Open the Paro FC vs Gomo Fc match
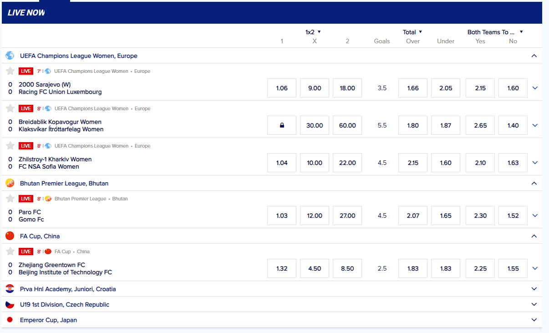The image size is (549, 333). coord(31,215)
